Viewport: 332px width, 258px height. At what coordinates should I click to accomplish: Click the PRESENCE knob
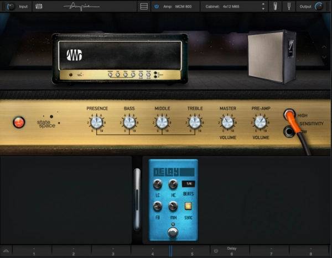(97, 123)
